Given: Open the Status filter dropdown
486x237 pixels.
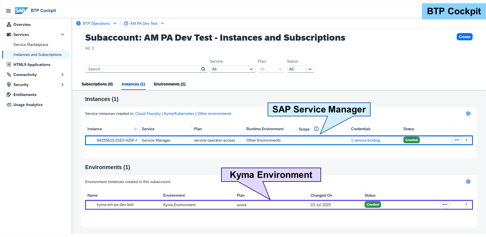Looking at the screenshot, I should 300,69.
